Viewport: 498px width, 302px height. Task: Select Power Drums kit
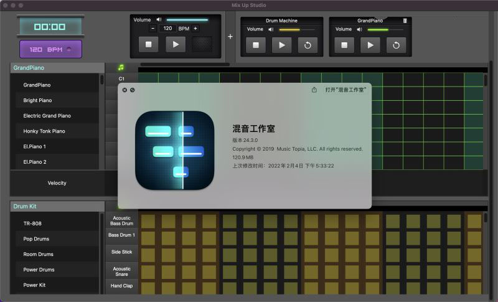coord(57,270)
